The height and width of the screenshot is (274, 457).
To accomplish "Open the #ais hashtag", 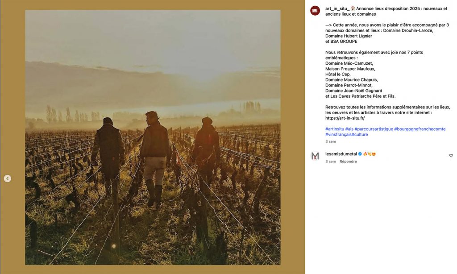I will click(349, 129).
